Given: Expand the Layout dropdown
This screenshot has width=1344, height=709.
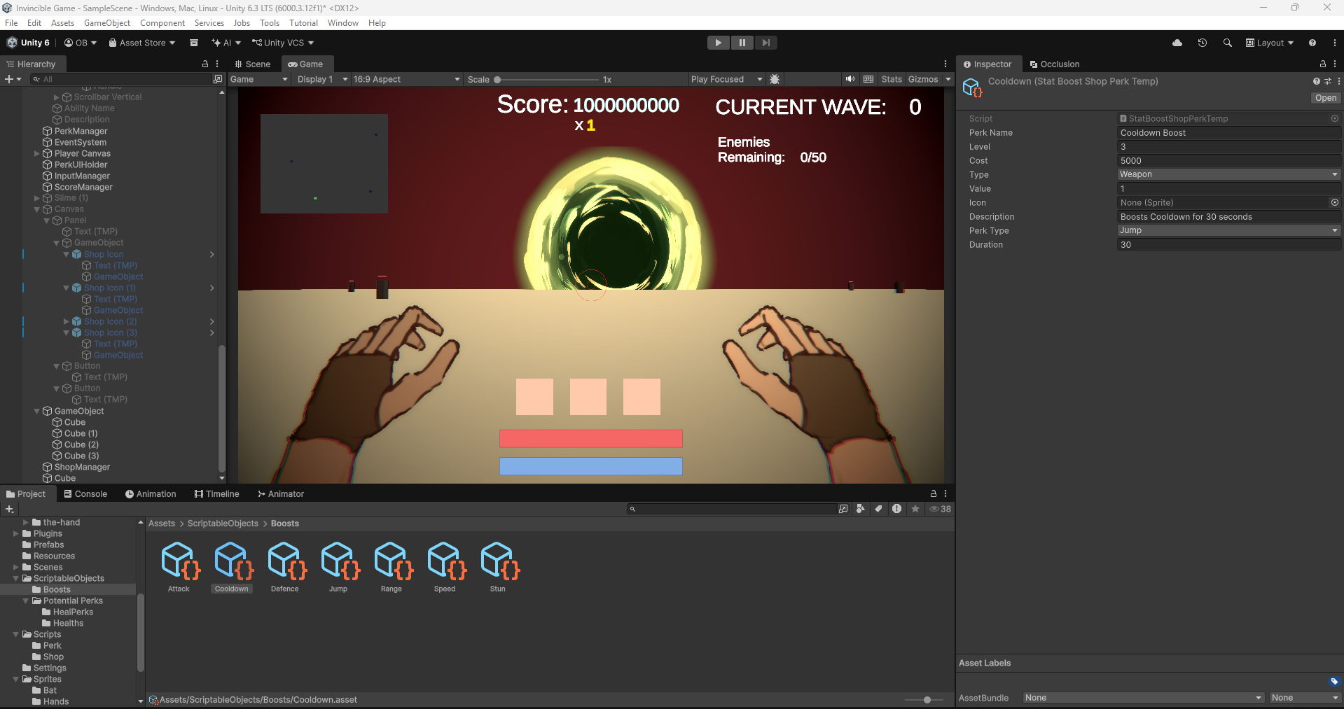Looking at the screenshot, I should coord(1270,43).
